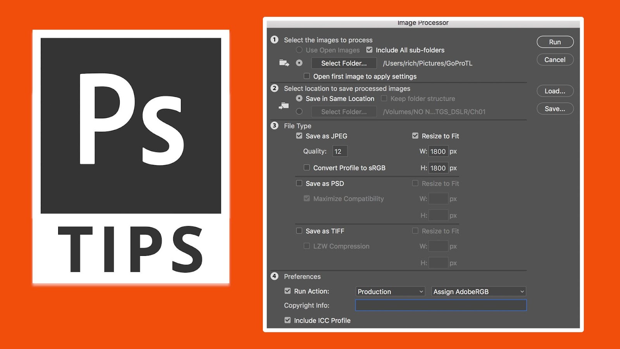620x349 pixels.
Task: Uncheck Run Action checkbox
Action: [288, 291]
